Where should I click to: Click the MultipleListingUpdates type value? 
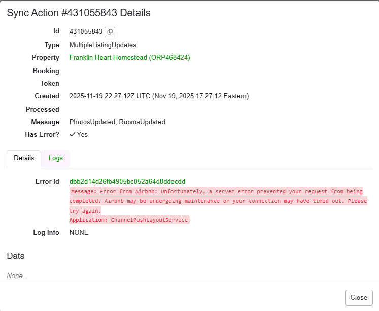coord(102,45)
